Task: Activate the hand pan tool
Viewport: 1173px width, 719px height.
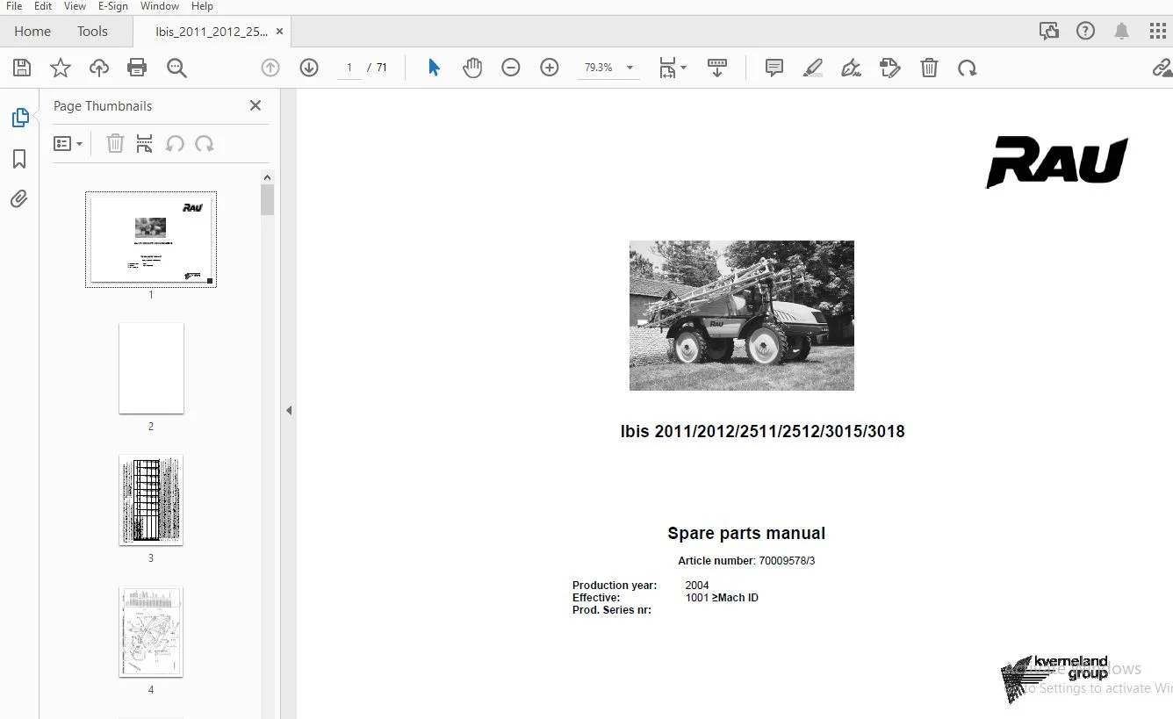Action: tap(472, 68)
